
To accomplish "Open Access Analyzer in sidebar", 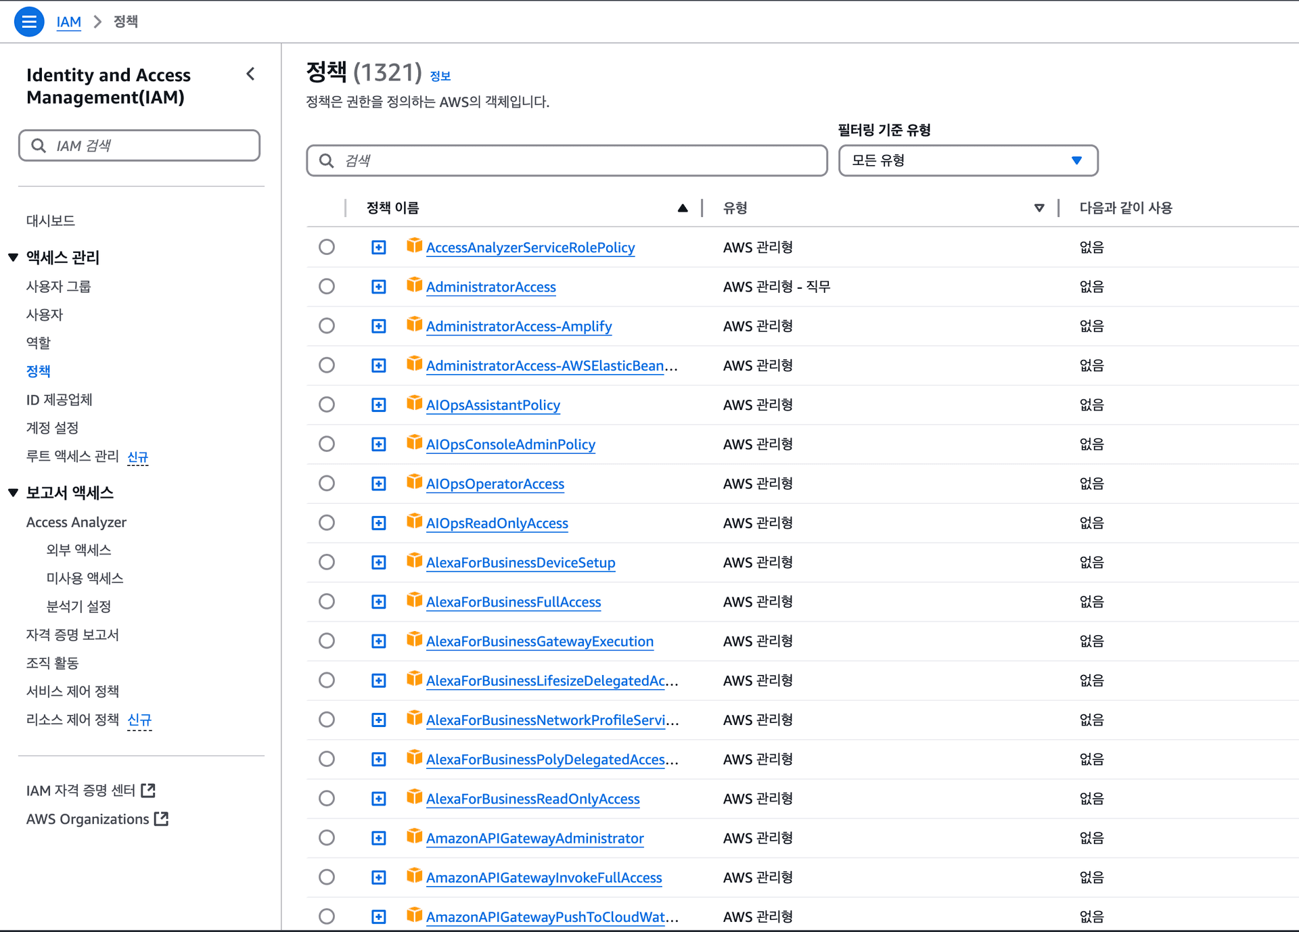I will (x=76, y=522).
